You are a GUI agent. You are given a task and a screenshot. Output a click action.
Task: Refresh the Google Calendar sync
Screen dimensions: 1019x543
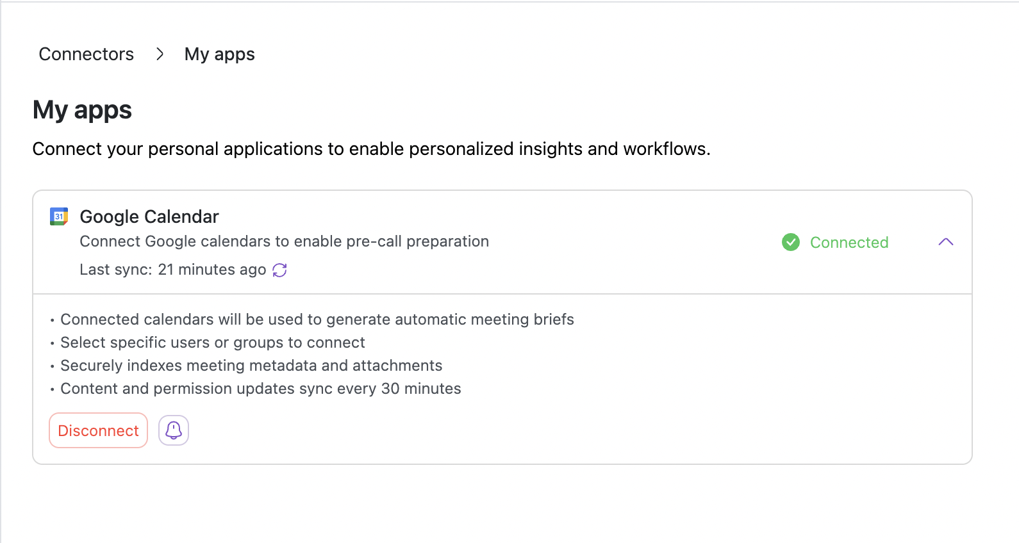tap(279, 270)
